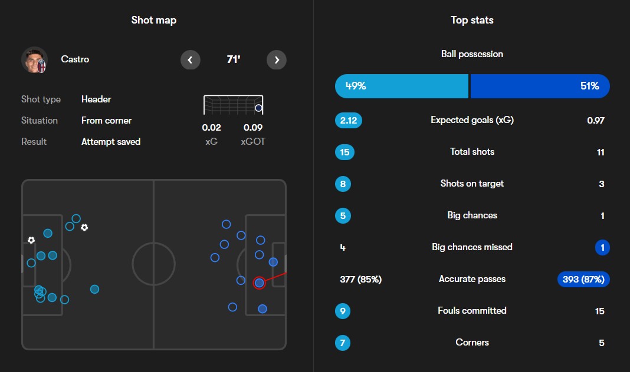Click the 49% possession bar segment

(x=401, y=86)
